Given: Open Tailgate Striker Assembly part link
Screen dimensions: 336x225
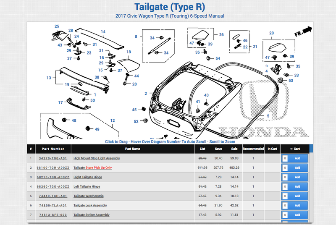Looking at the screenshot, I should 92,215.
